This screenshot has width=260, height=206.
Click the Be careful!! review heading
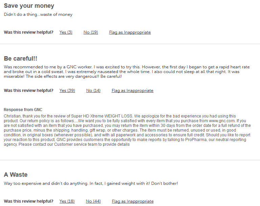point(20,59)
